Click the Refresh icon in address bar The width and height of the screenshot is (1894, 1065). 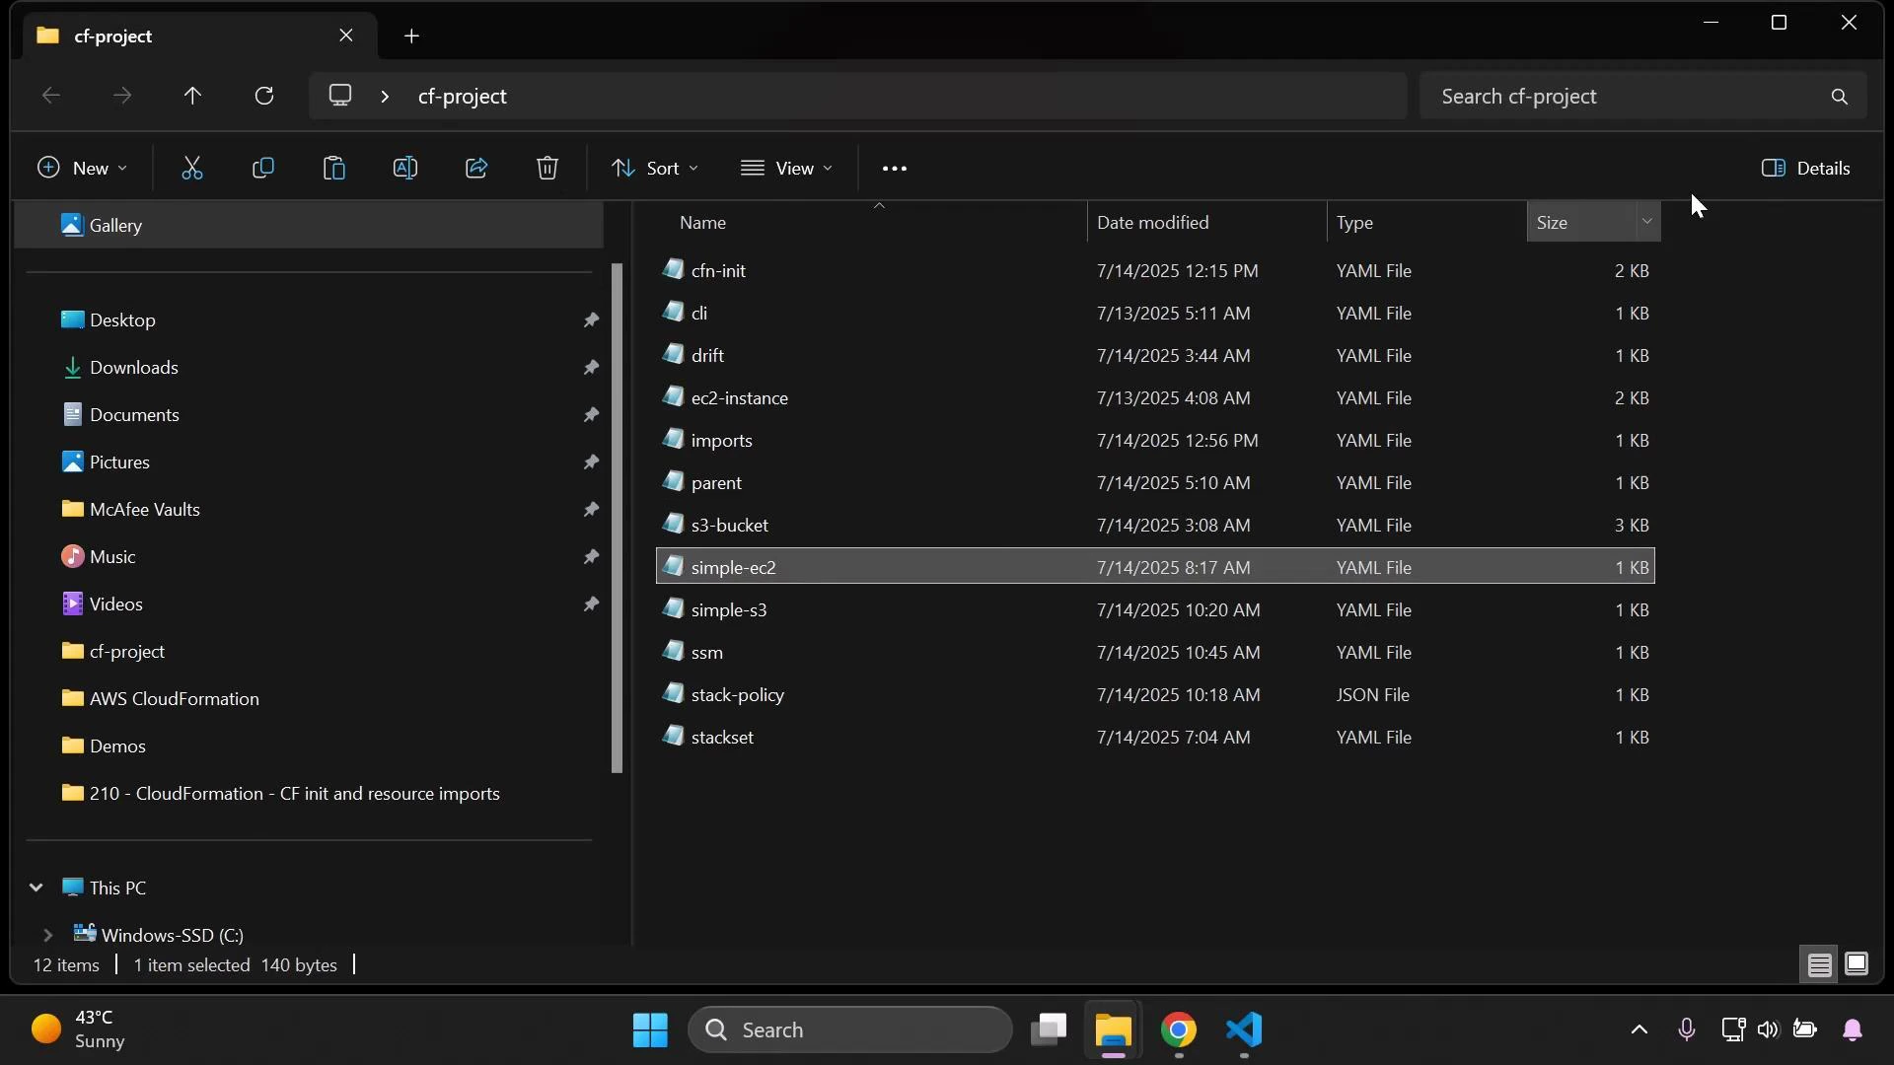(x=264, y=96)
